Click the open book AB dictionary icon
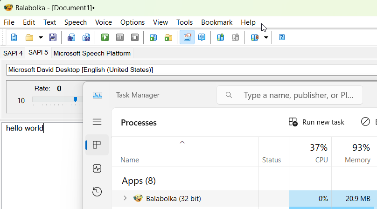 [202, 37]
